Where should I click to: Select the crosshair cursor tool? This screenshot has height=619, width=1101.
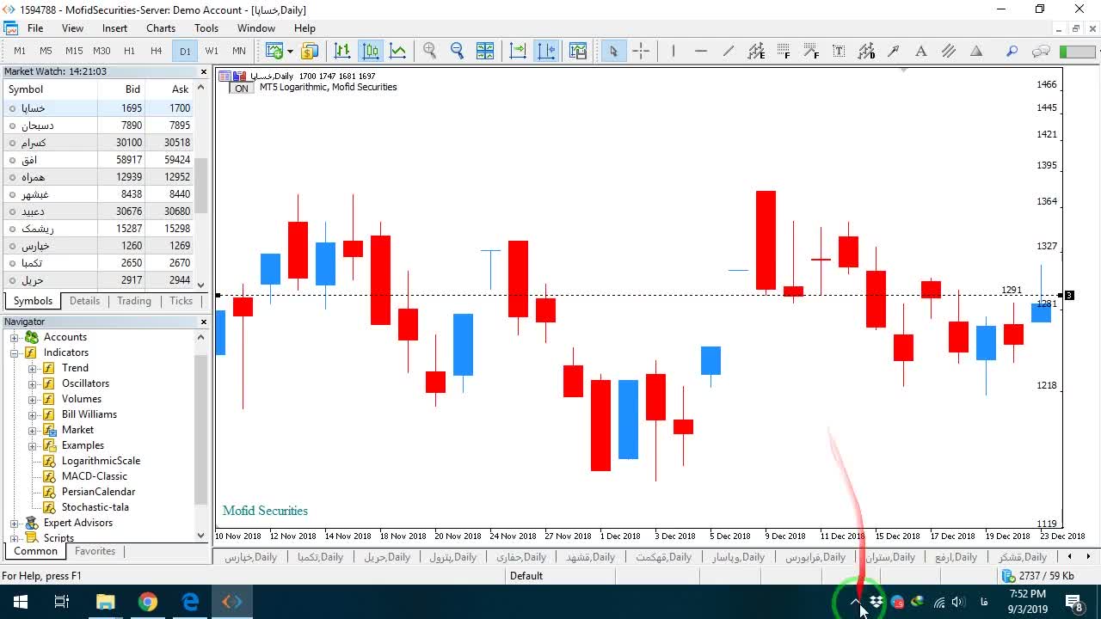pyautogui.click(x=641, y=51)
